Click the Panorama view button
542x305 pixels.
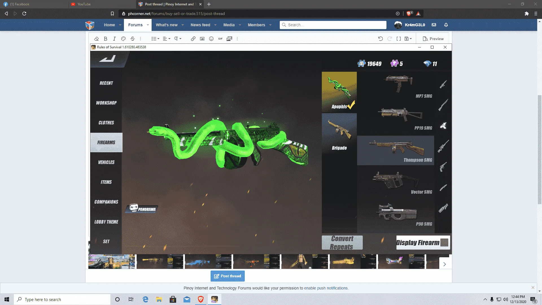(142, 208)
